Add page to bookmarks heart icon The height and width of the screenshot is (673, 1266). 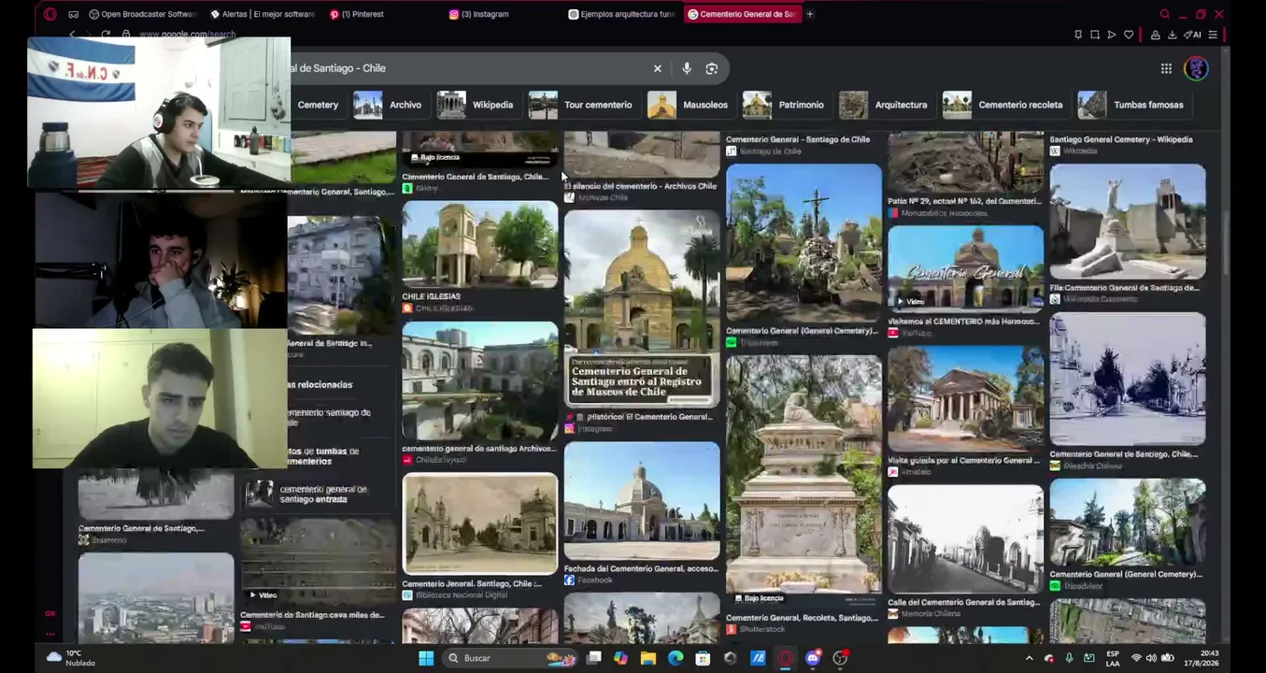[x=1129, y=35]
